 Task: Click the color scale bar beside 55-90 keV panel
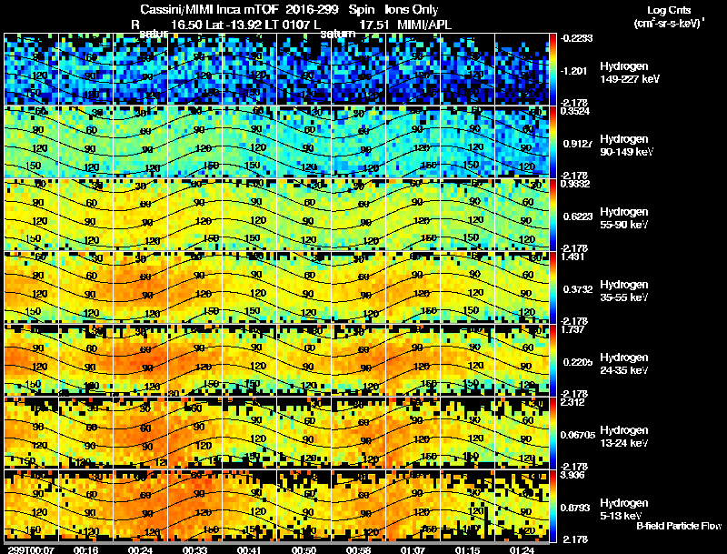coord(553,215)
